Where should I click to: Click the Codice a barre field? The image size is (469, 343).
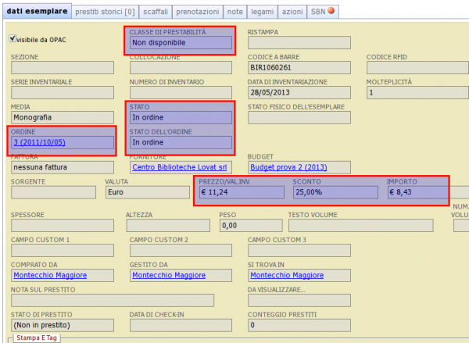(x=299, y=67)
